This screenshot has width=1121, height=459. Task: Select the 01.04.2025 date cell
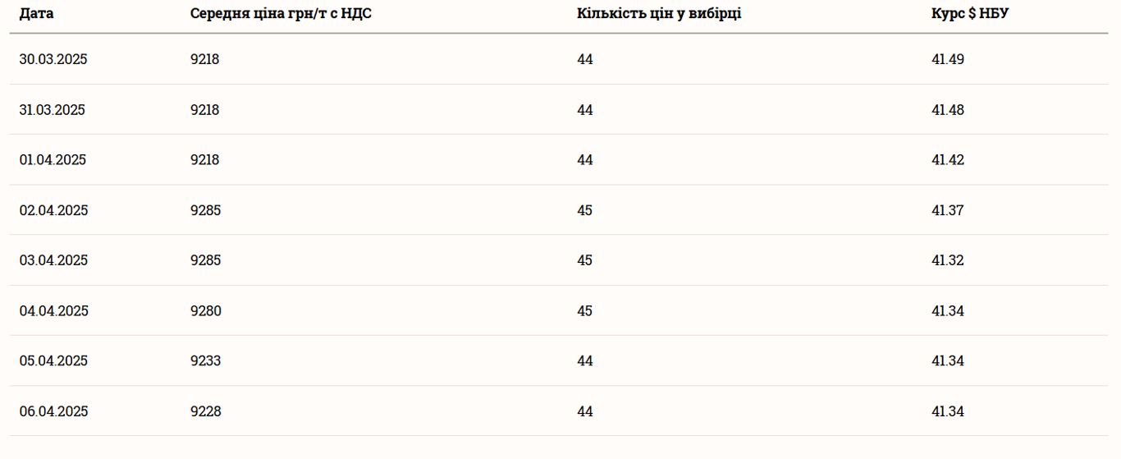click(53, 160)
